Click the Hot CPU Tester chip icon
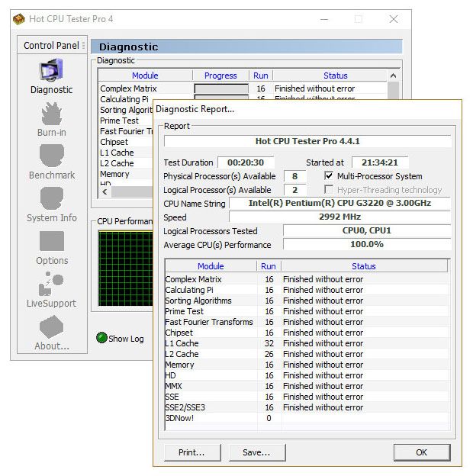This screenshot has height=476, width=473. click(x=19, y=19)
